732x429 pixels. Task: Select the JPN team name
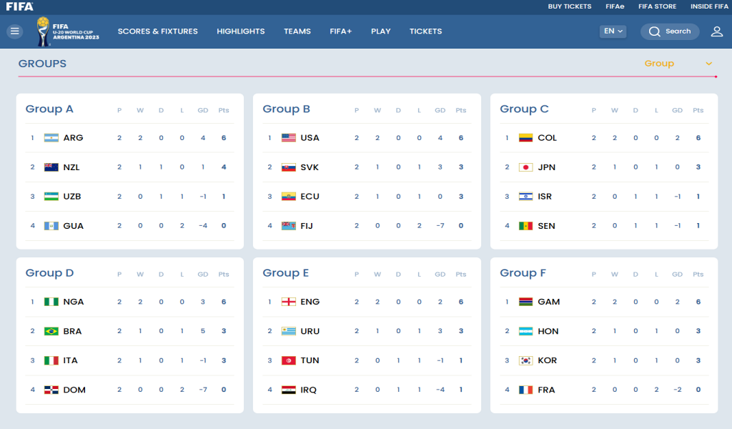coord(547,167)
